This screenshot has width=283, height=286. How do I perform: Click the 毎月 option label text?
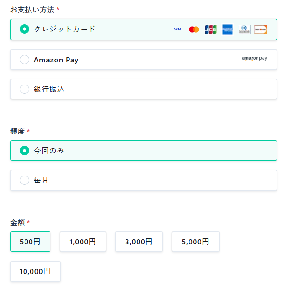pyautogui.click(x=41, y=180)
